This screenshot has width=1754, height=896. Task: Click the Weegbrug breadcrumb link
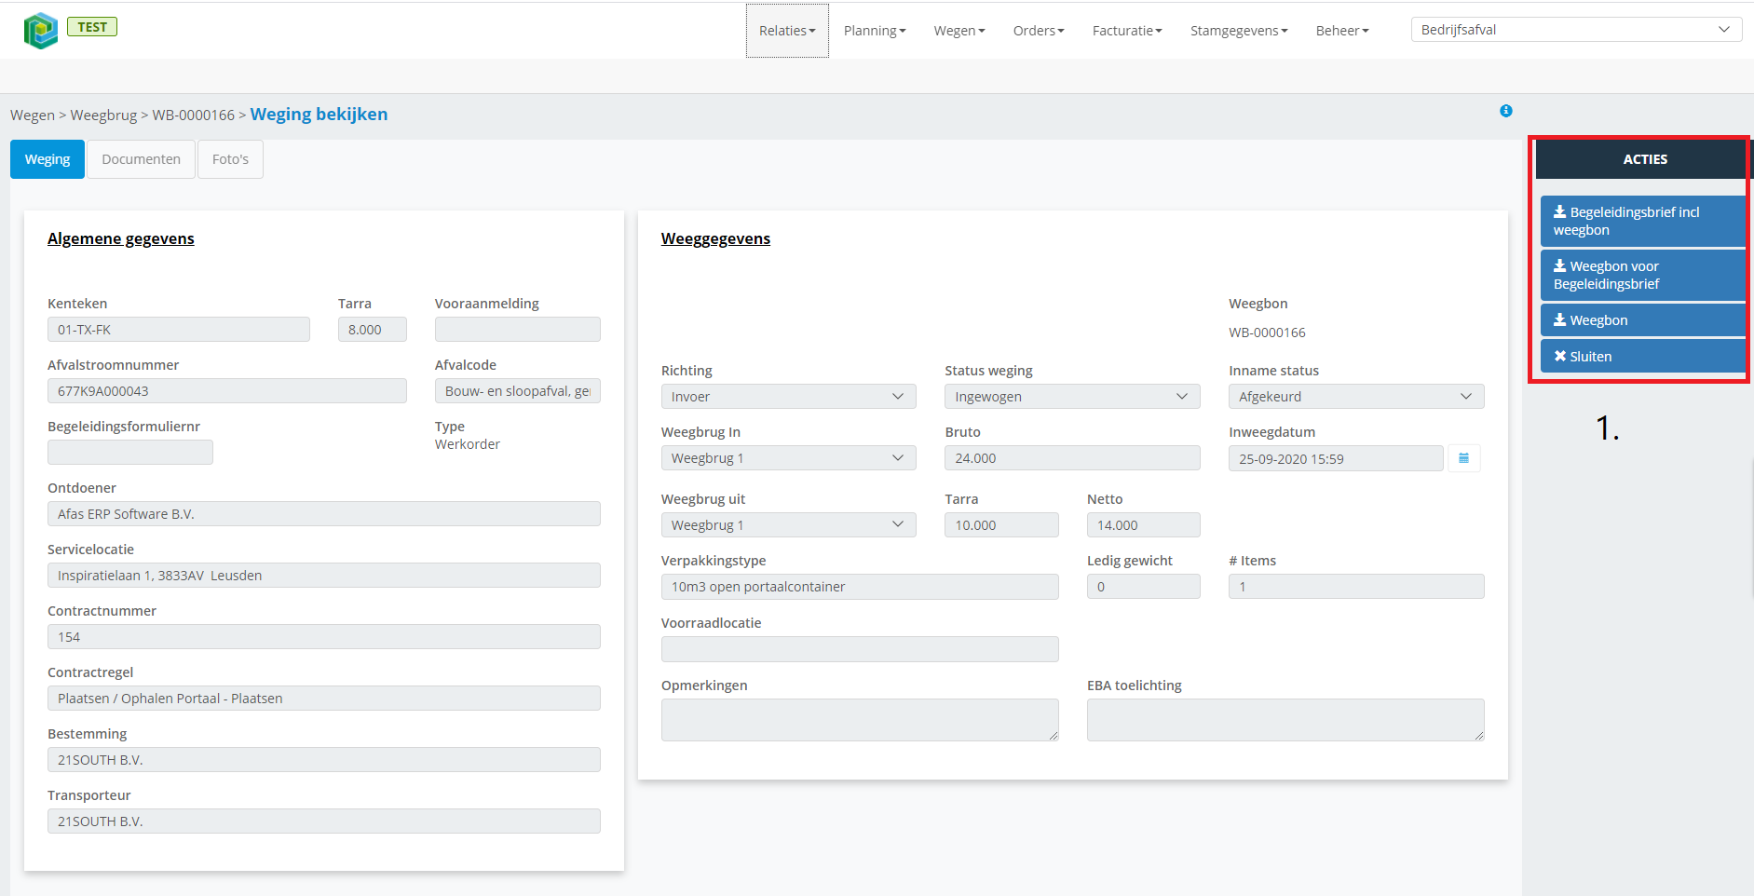(103, 115)
